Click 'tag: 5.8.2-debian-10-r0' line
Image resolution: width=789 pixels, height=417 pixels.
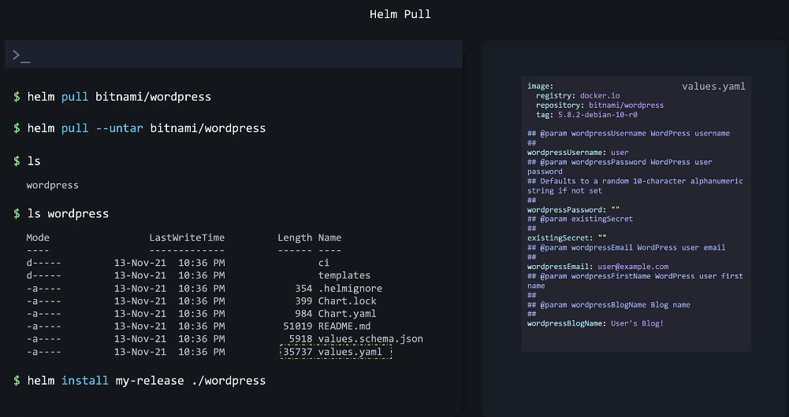[x=586, y=115]
